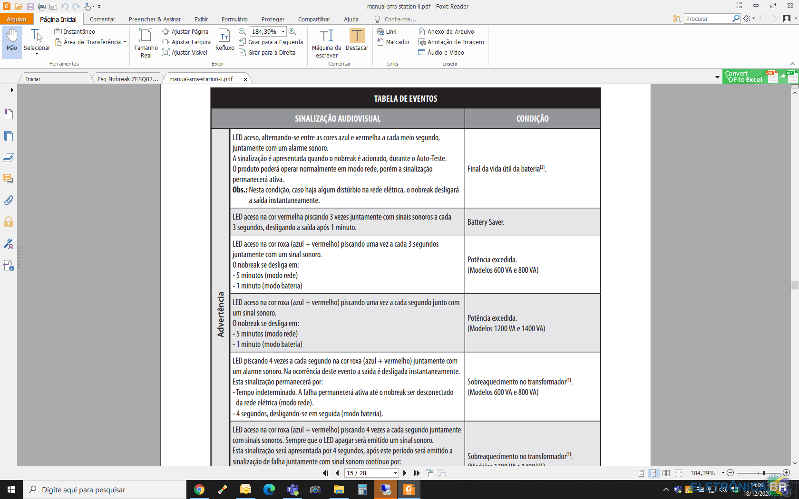799x499 pixels.
Task: Insert Áudio e Vídeo
Action: click(x=441, y=52)
